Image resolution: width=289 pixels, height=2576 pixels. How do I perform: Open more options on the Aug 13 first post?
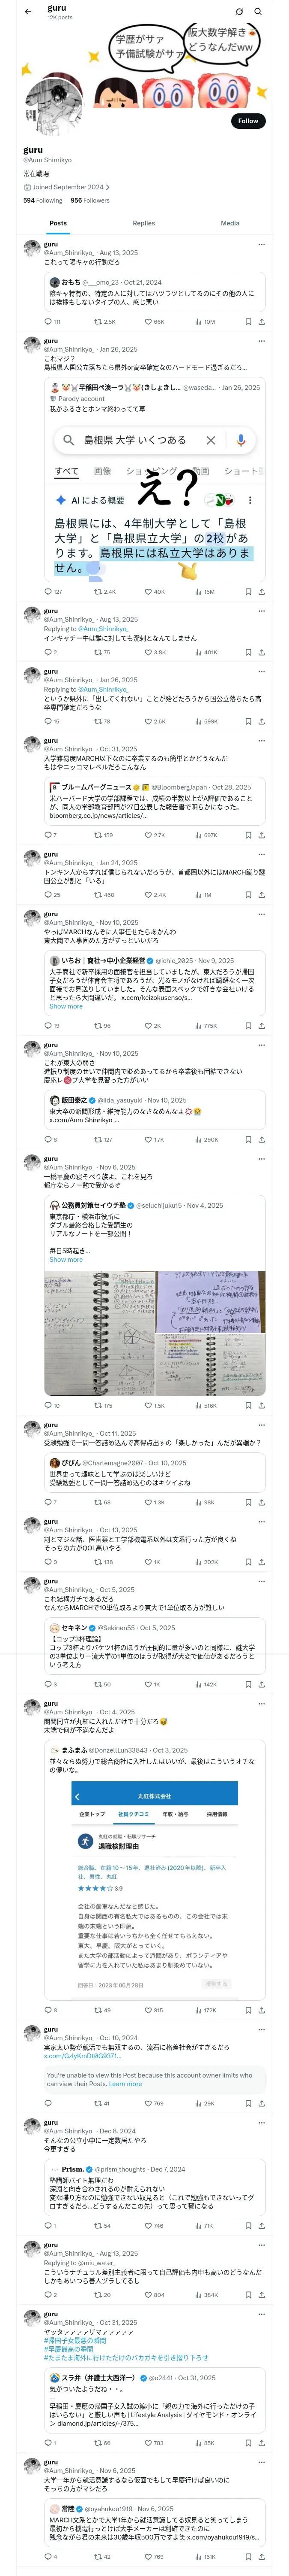pyautogui.click(x=261, y=244)
